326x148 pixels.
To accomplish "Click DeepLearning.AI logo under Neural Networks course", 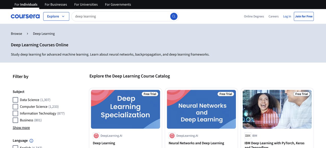I will (x=172, y=136).
